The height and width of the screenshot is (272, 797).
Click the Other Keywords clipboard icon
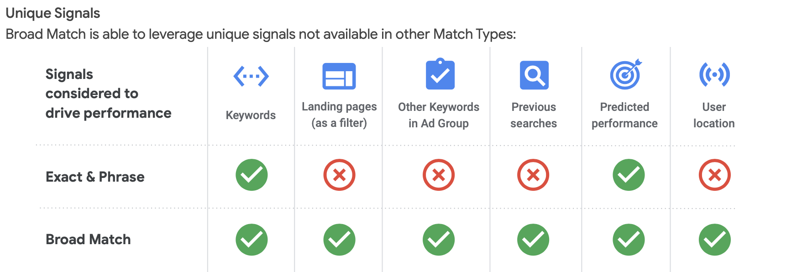click(x=440, y=74)
